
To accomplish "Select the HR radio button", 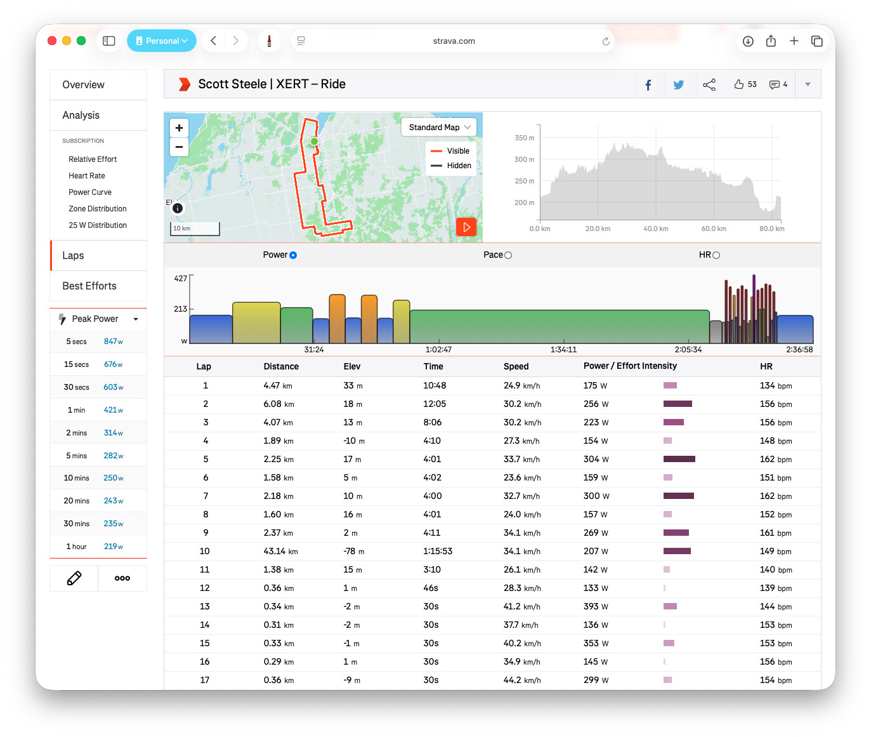I will [x=716, y=255].
